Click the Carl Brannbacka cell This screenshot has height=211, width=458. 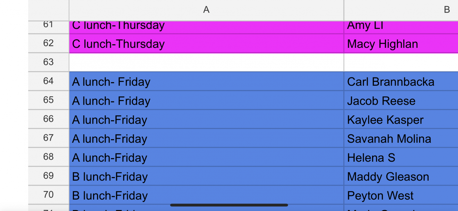coord(390,82)
